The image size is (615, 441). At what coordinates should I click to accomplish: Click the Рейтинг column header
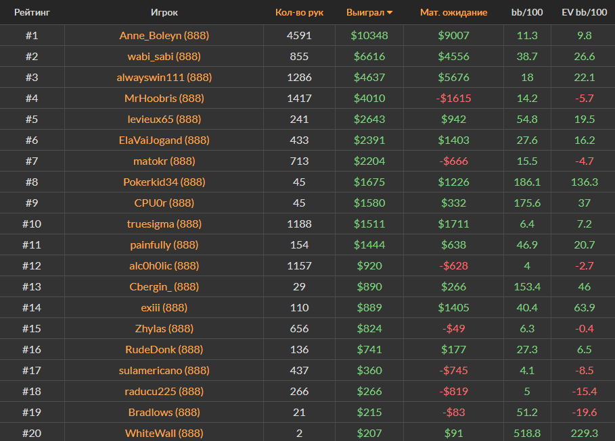click(32, 13)
